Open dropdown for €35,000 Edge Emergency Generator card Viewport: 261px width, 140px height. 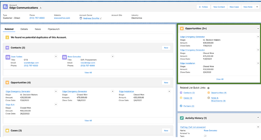pos(56,91)
